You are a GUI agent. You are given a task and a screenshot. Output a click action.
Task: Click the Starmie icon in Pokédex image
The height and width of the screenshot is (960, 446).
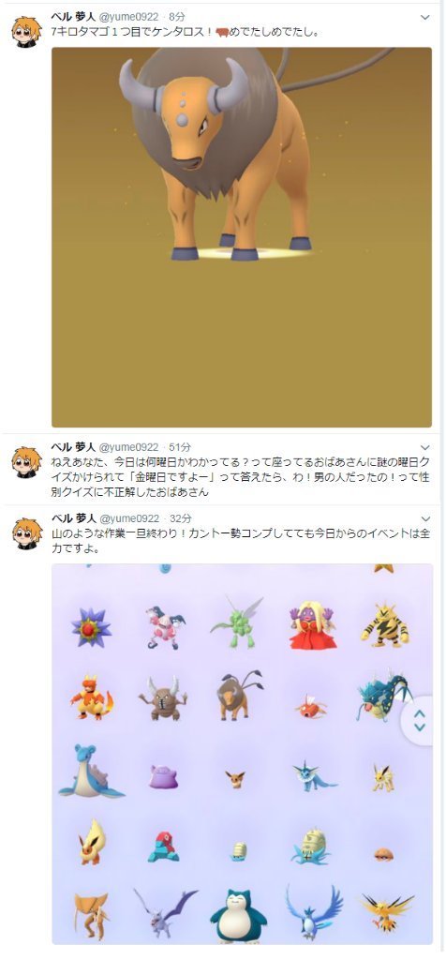coord(91,627)
